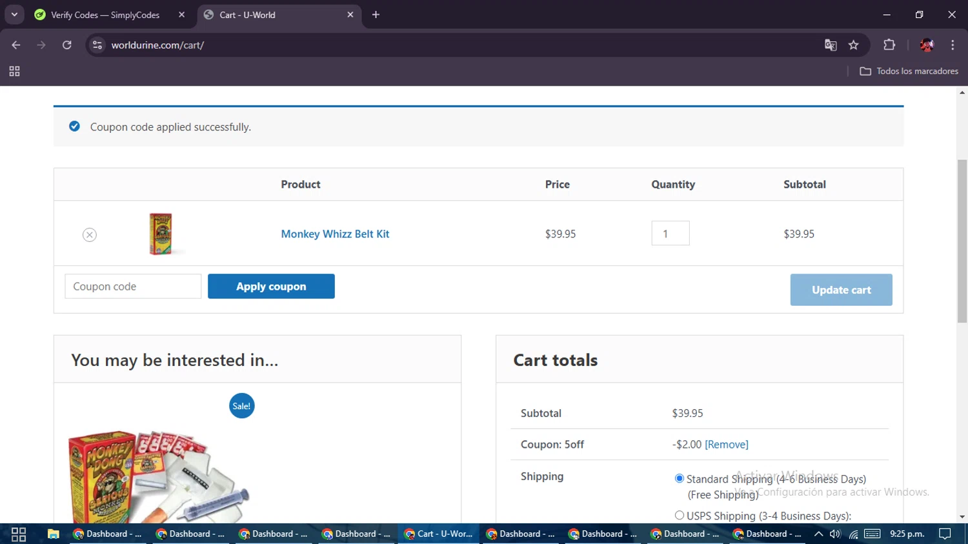Image resolution: width=968 pixels, height=544 pixels.
Task: Expand the tab search dropdown arrow
Action: click(x=14, y=14)
